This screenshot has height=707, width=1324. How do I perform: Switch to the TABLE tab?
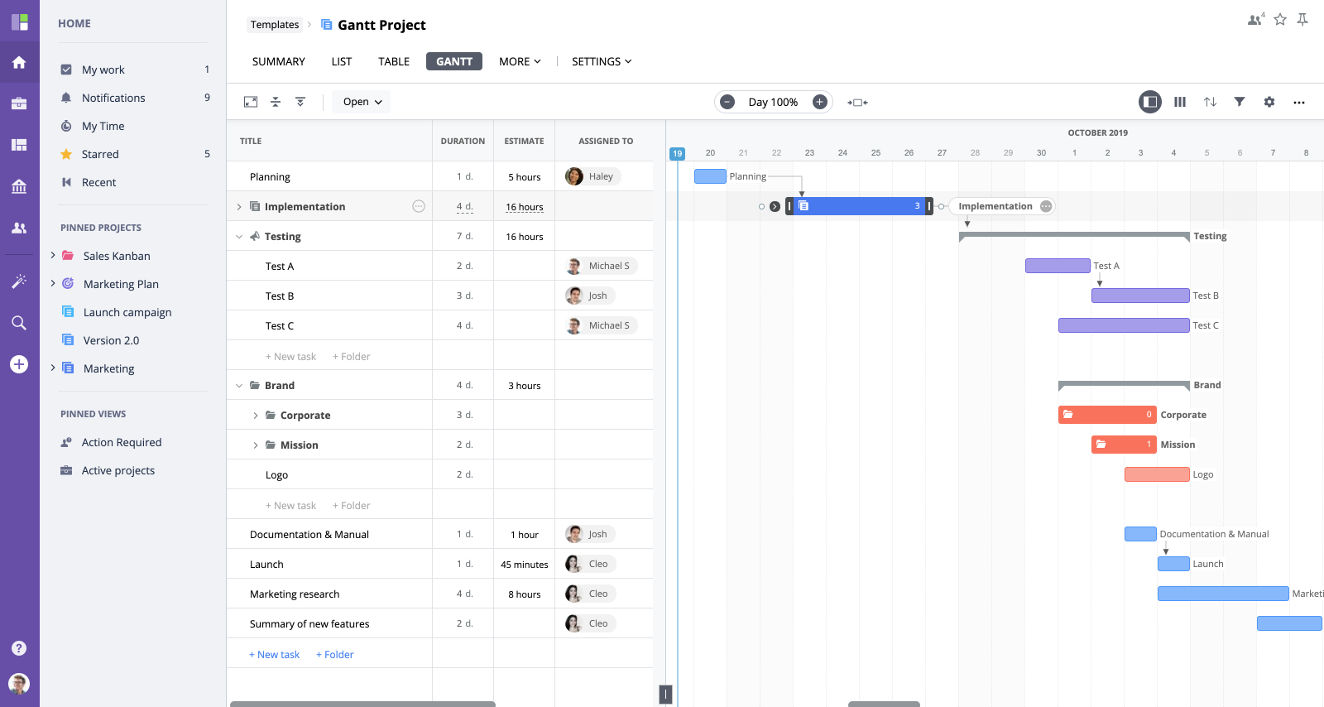pyautogui.click(x=394, y=61)
